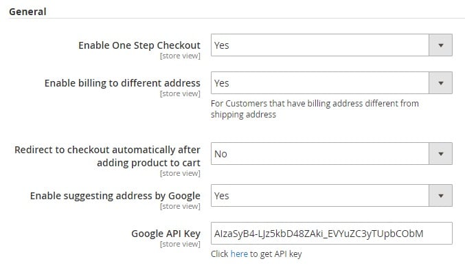
Task: Open the Redirect to checkout automatically dropdown showing No
Action: pyautogui.click(x=332, y=154)
